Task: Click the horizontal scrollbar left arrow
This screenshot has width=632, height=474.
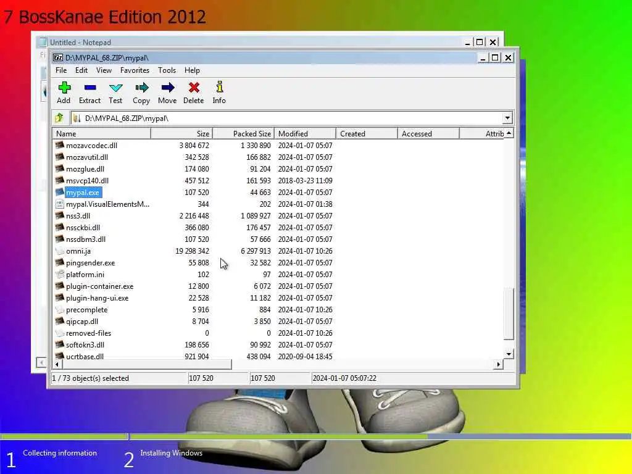Action: click(x=57, y=364)
